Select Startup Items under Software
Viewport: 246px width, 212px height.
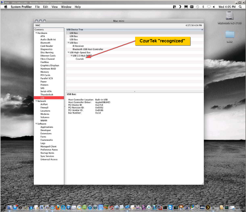(47, 153)
